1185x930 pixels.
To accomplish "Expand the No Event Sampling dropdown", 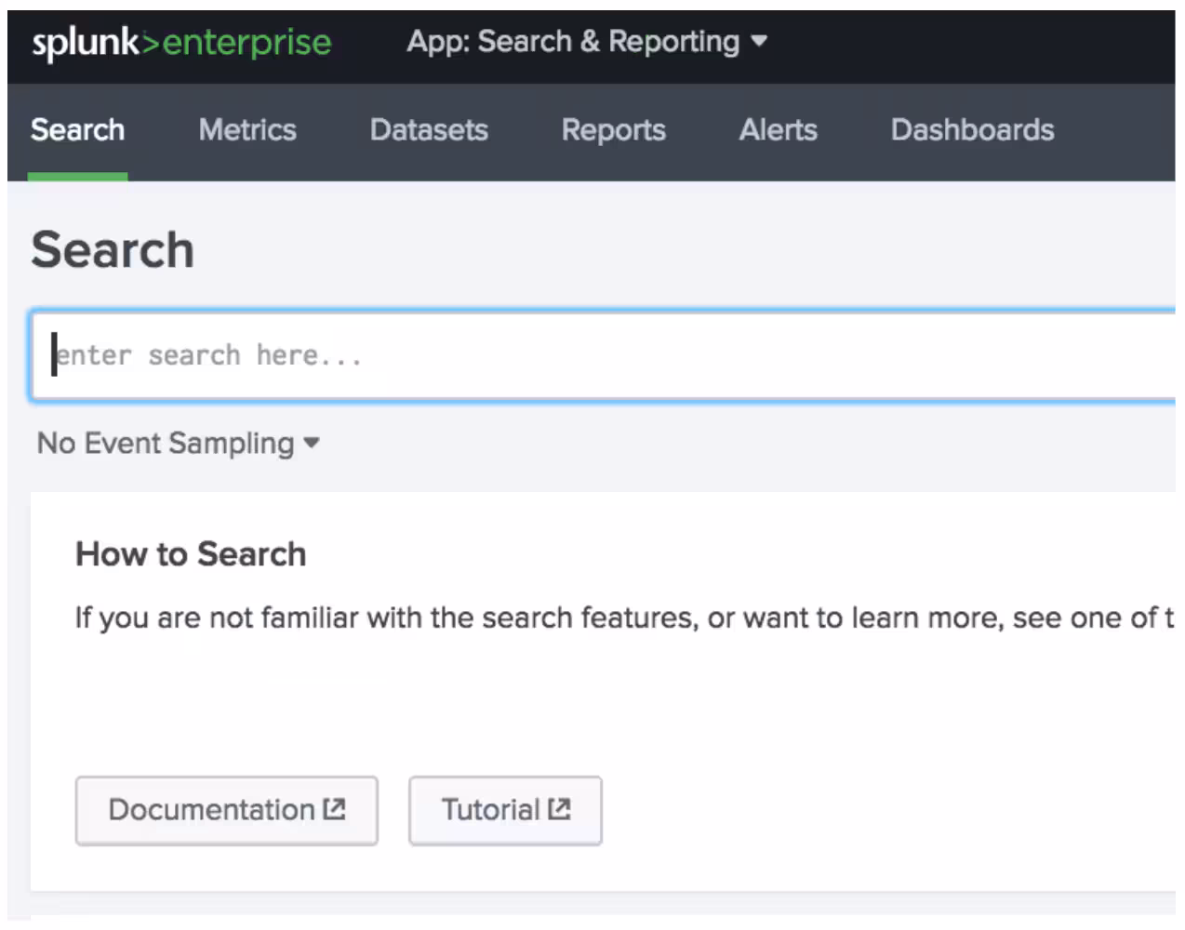I will pyautogui.click(x=177, y=443).
